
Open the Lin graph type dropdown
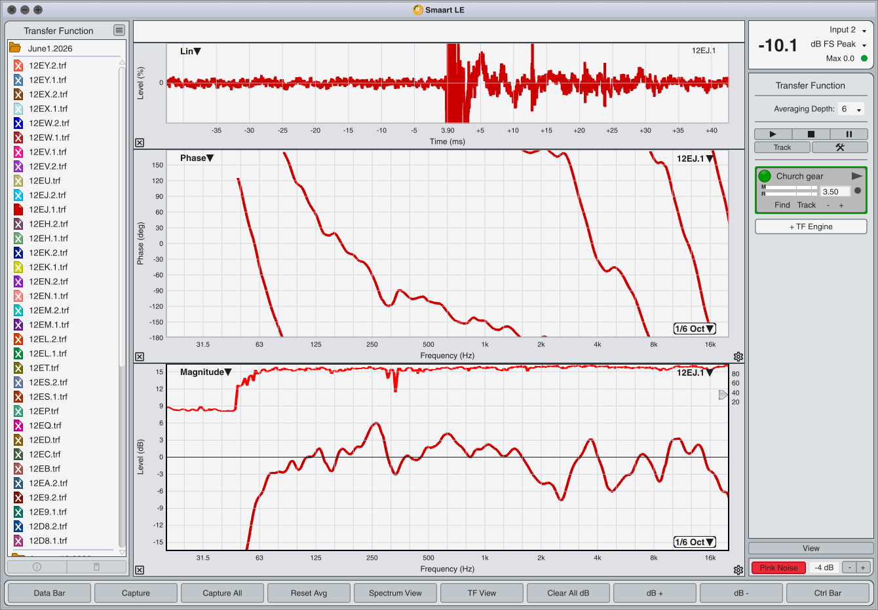(x=190, y=51)
